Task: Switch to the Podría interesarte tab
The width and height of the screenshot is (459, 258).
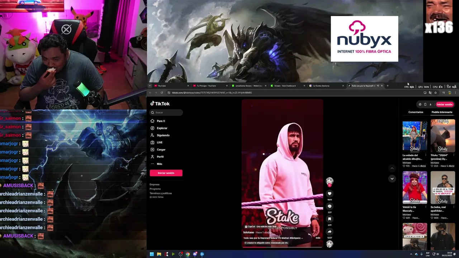Action: coord(442,112)
